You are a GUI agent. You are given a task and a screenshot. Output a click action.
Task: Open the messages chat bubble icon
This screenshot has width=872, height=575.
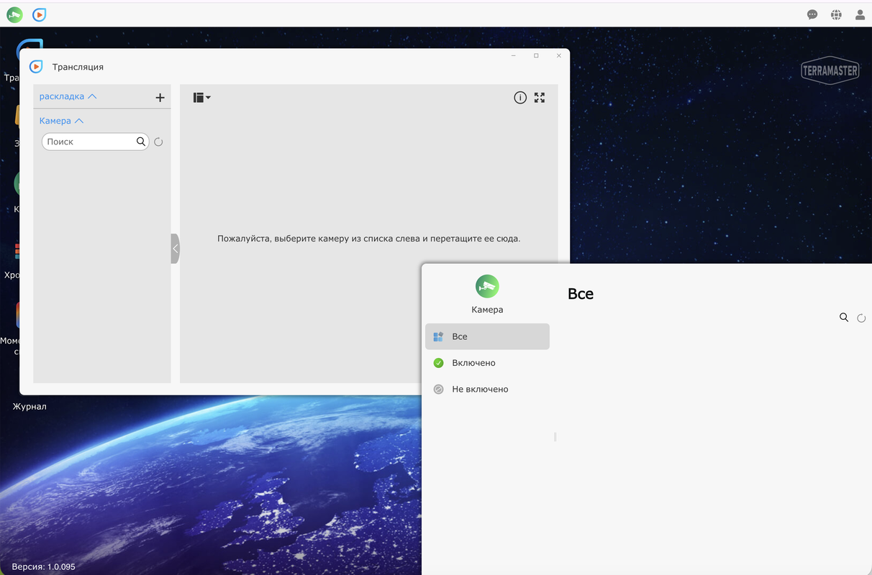(812, 14)
